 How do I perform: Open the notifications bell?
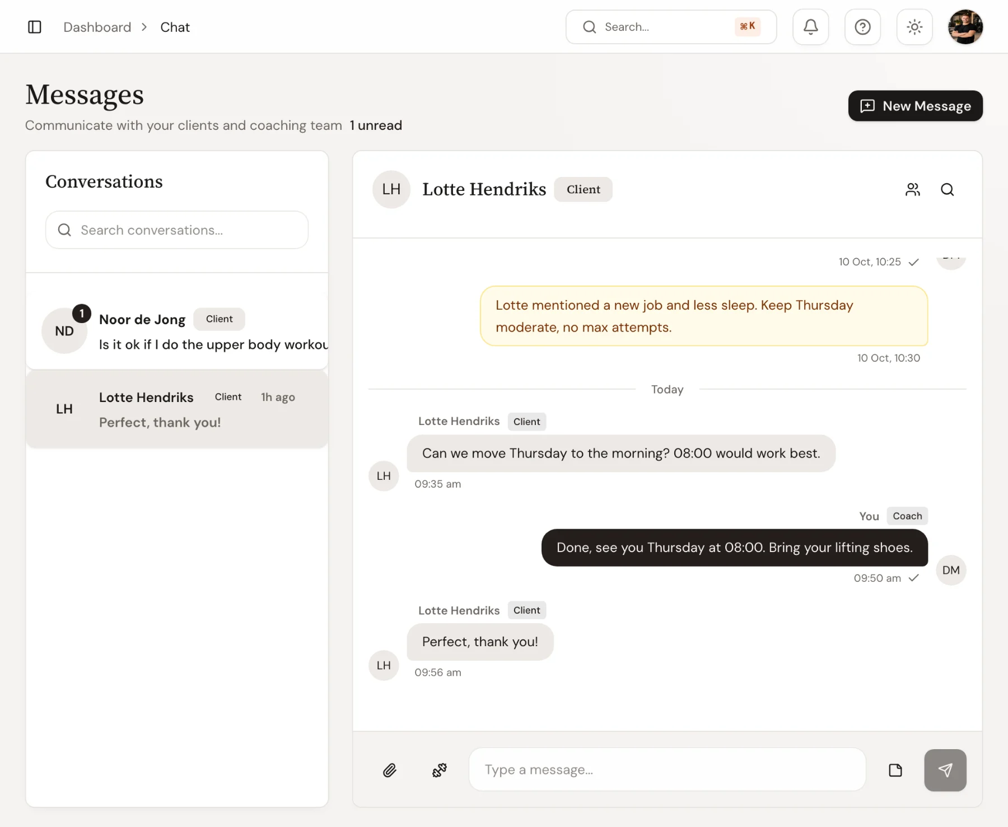pyautogui.click(x=810, y=27)
